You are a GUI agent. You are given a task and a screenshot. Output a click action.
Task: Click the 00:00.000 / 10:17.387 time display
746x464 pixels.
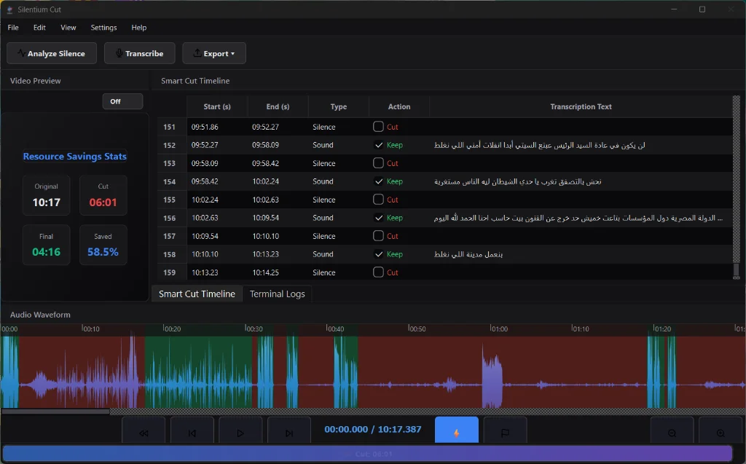click(372, 429)
